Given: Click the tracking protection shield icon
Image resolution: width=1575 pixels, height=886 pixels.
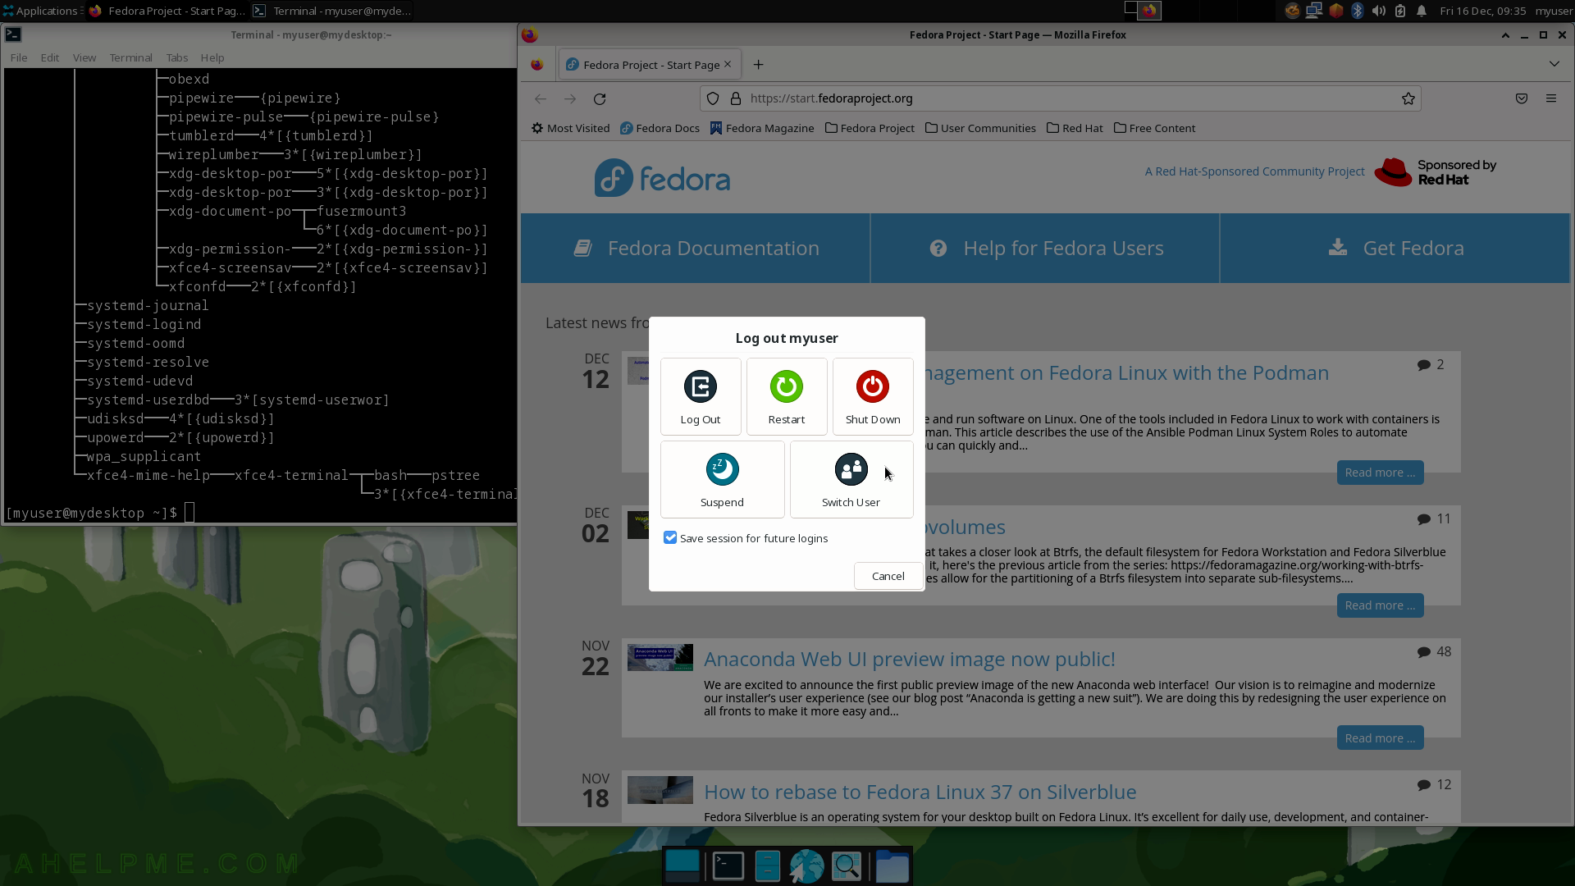Looking at the screenshot, I should [x=713, y=98].
